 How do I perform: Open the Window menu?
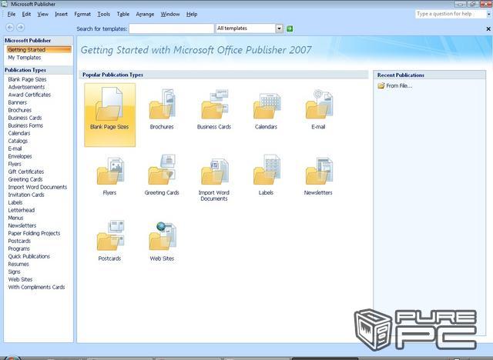[x=170, y=14]
